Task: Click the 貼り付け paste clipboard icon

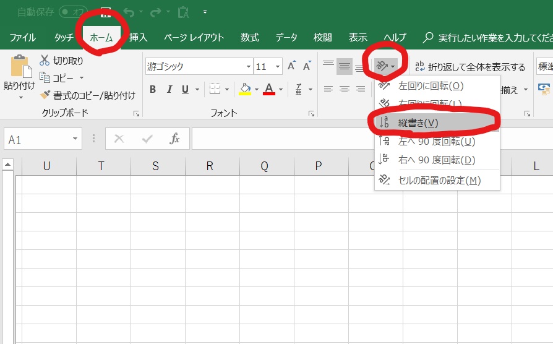Action: click(21, 66)
